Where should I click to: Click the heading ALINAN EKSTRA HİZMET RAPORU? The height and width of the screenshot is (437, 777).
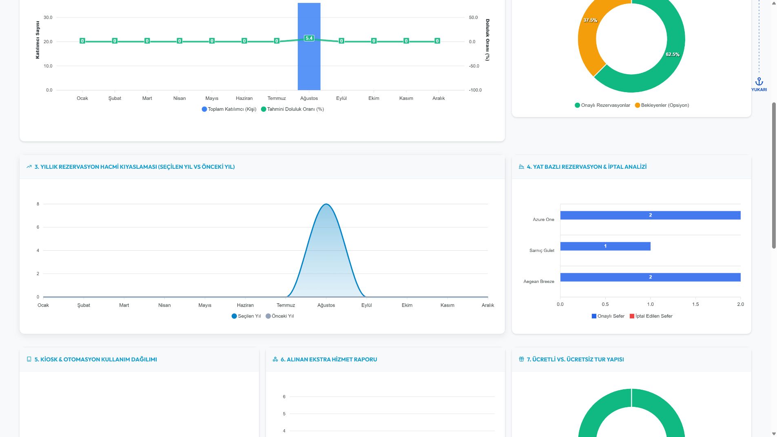click(329, 359)
